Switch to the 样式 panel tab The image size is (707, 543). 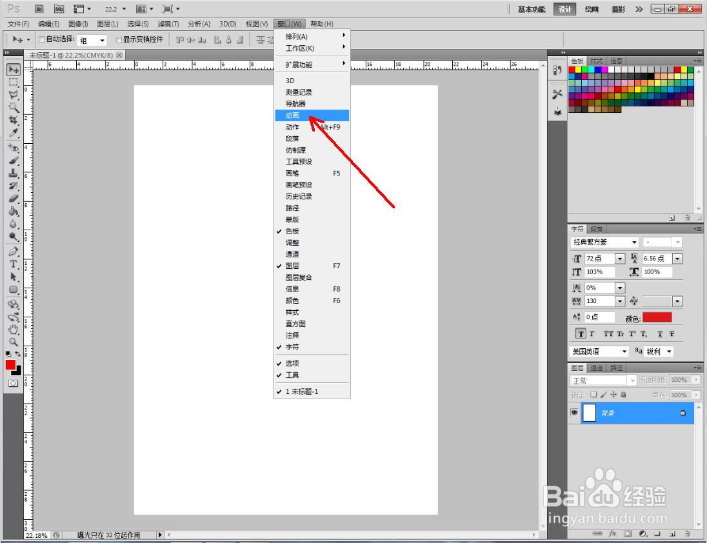pos(597,61)
